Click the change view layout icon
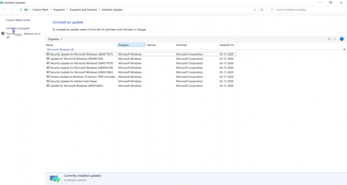 pyautogui.click(x=329, y=39)
